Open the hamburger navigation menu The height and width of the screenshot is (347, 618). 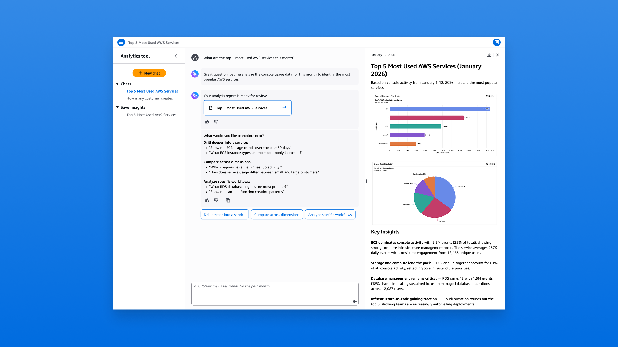coord(121,42)
